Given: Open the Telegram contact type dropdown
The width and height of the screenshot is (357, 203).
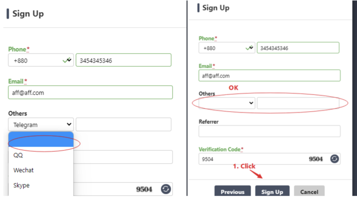Looking at the screenshot, I should [41, 124].
